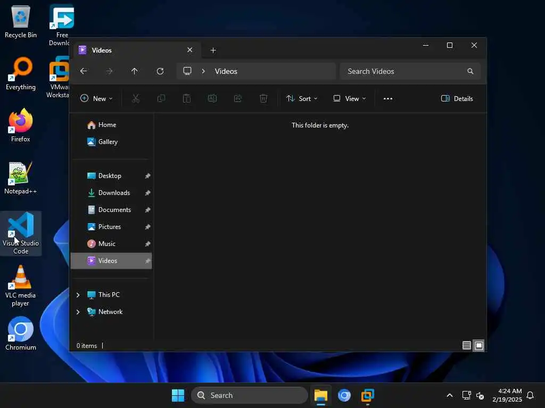Go up one folder level

135,71
